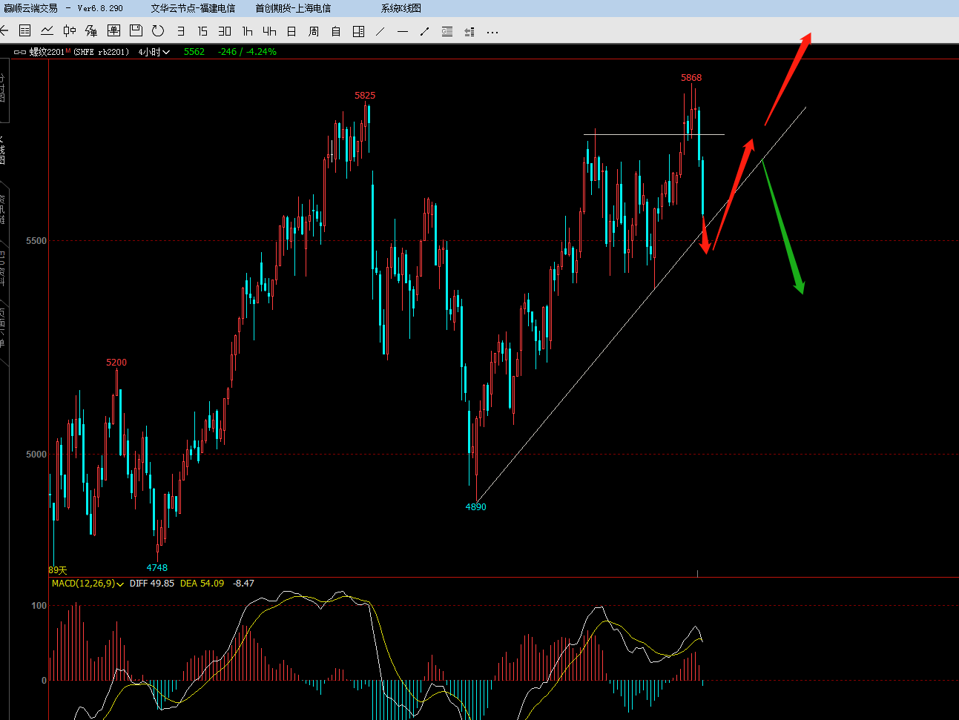Click the DIFF 49.85 value
This screenshot has height=720, width=959.
pyautogui.click(x=152, y=584)
